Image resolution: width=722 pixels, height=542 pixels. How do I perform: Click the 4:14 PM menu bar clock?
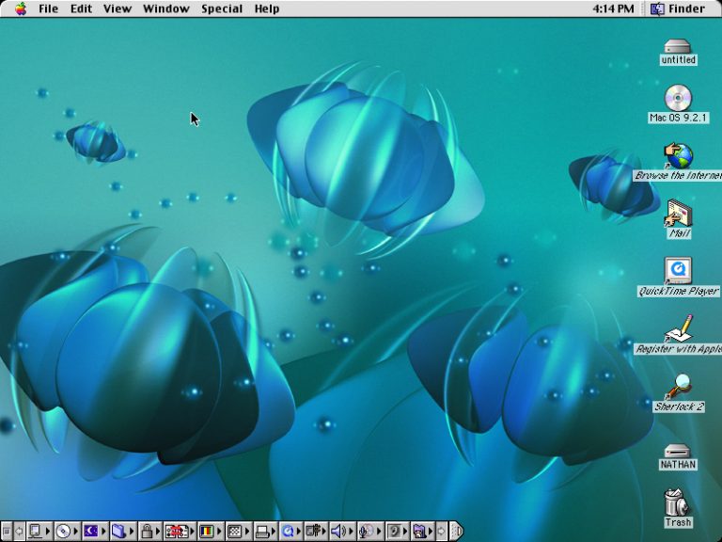(x=613, y=8)
